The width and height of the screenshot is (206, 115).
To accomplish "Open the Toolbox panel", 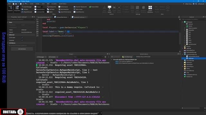I will [x=25, y=9].
